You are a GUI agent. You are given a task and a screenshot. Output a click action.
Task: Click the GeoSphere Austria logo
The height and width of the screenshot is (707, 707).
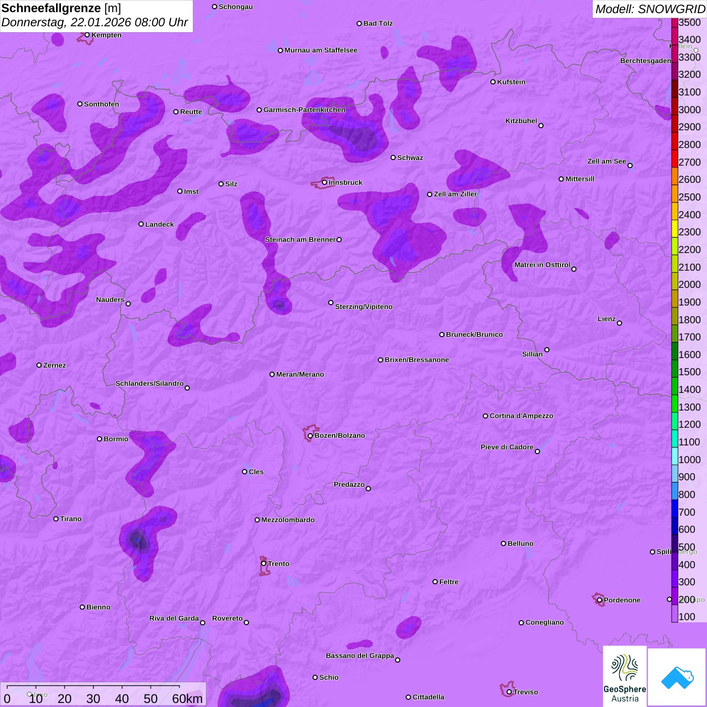point(625,677)
